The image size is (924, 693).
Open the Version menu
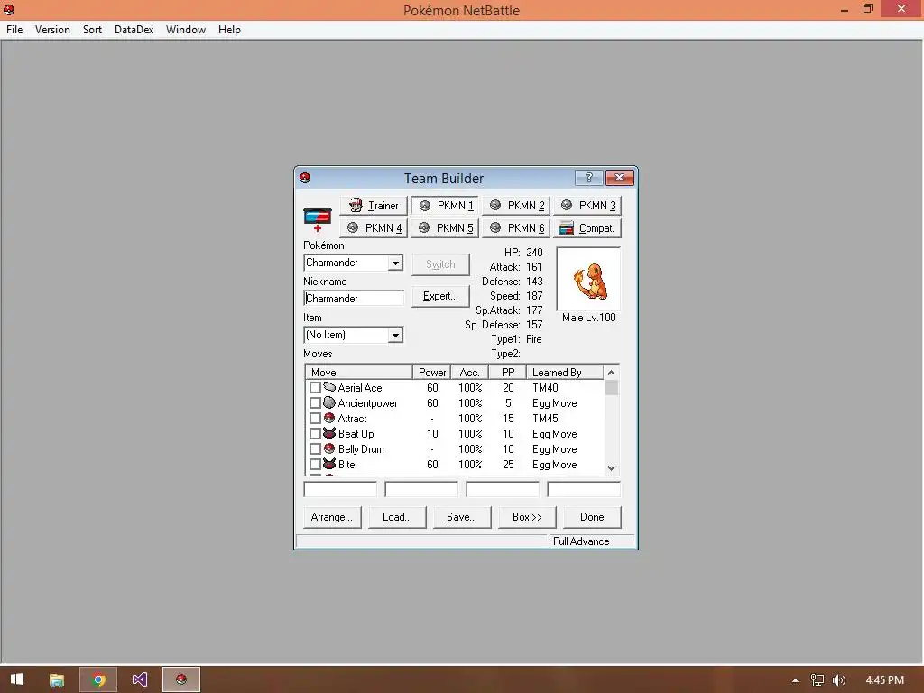pos(52,30)
